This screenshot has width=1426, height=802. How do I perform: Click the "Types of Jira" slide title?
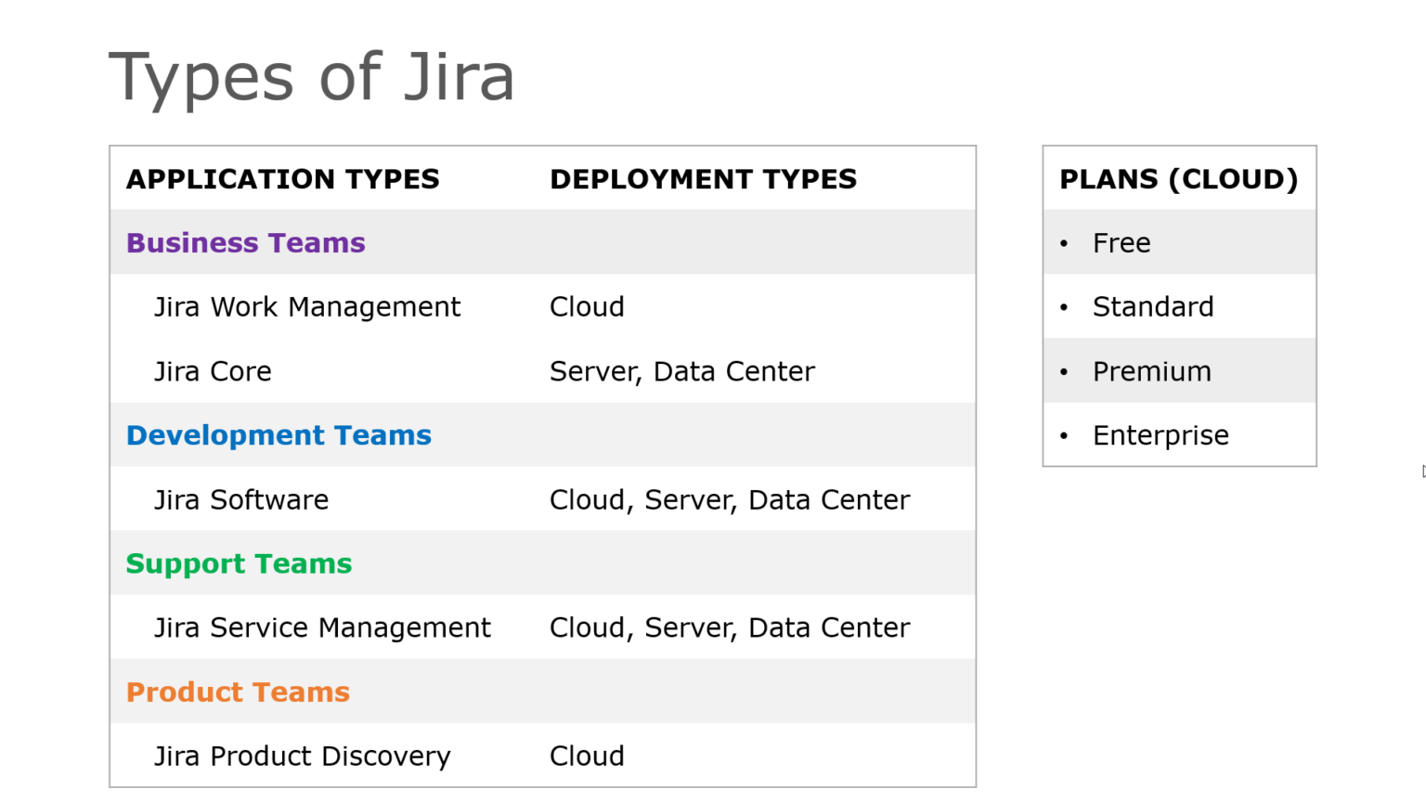[x=312, y=76]
